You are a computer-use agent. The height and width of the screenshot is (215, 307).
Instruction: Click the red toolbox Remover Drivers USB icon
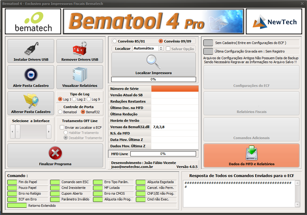click(80, 48)
